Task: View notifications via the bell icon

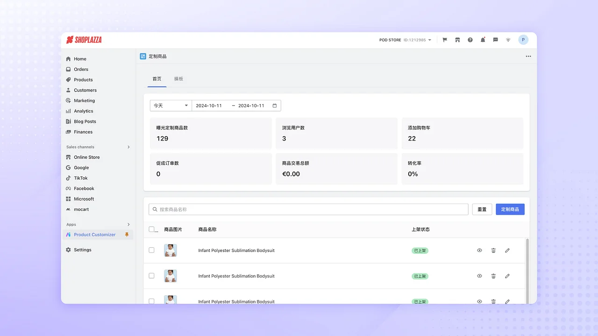Action: click(x=483, y=40)
